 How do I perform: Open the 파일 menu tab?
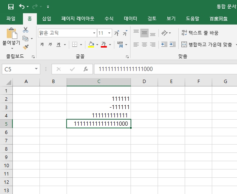(11, 18)
